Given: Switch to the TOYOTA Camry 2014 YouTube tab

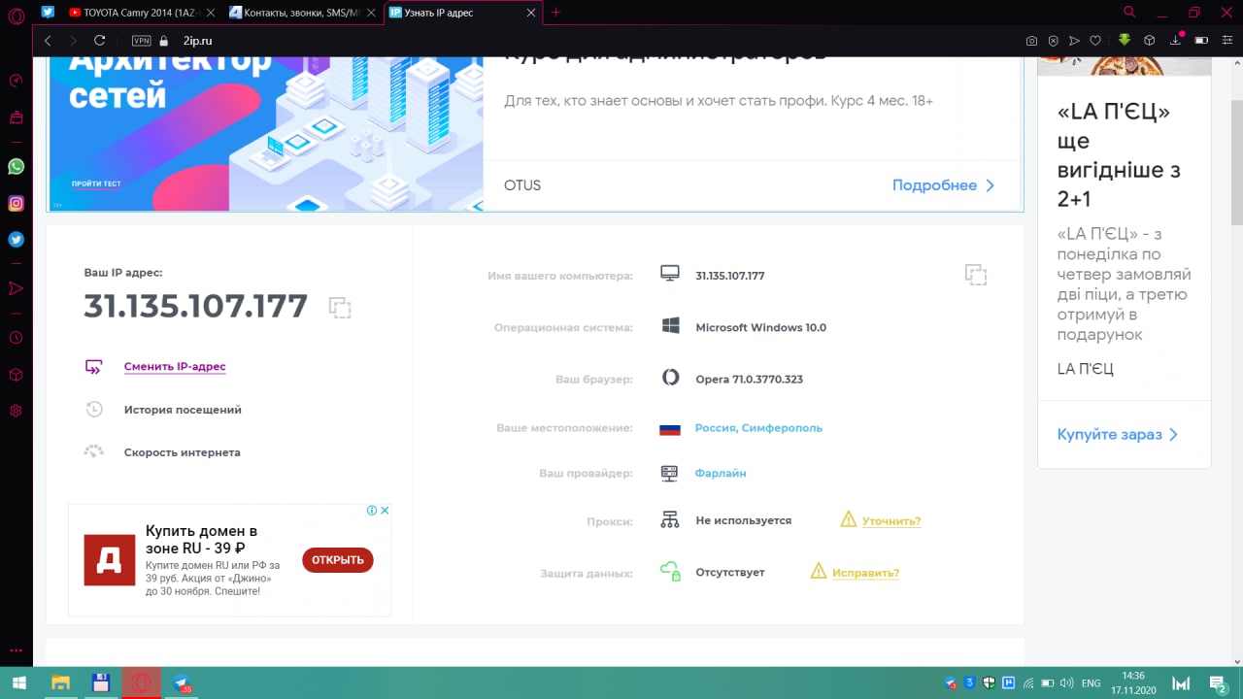Looking at the screenshot, I should coord(141,13).
